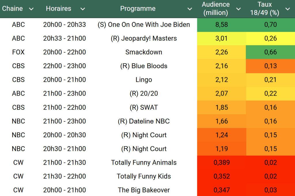Screen dimensions: 295x196
Task: Select the Totally Funny Animals row
Action: pyautogui.click(x=144, y=163)
